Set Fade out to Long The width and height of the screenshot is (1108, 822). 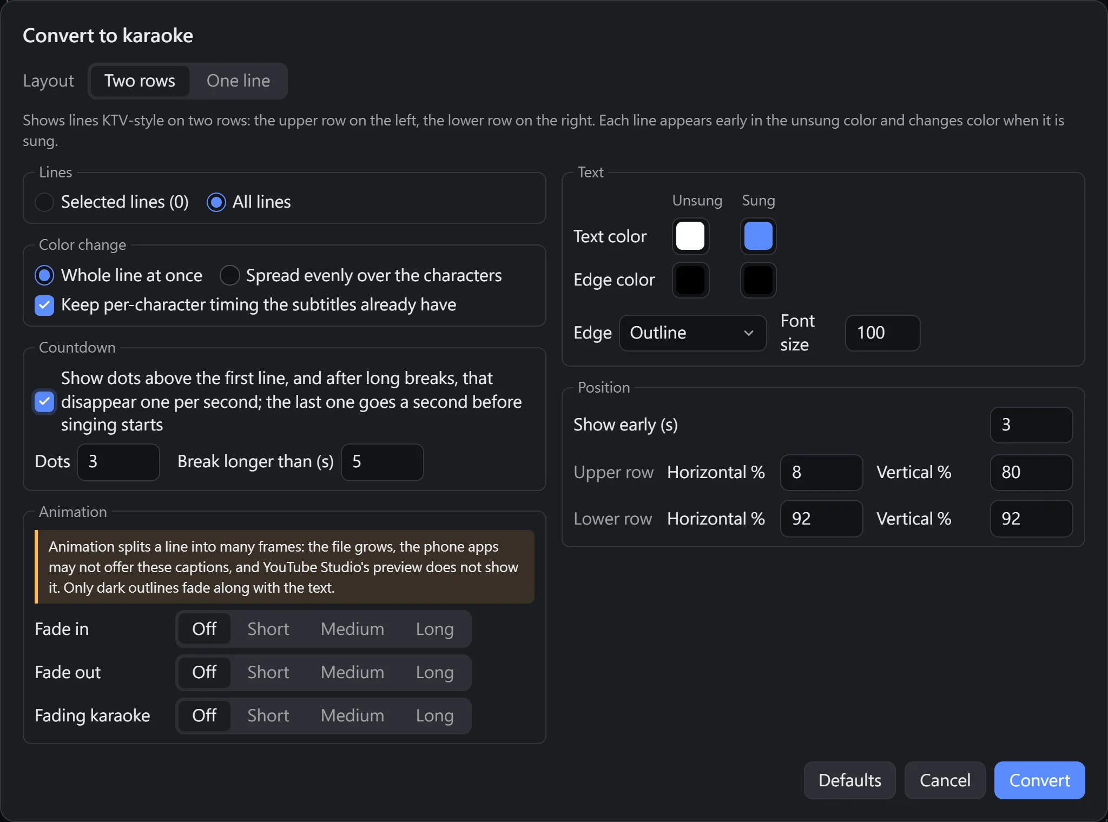click(x=434, y=672)
